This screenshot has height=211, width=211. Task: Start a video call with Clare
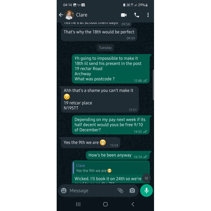[x=124, y=15]
